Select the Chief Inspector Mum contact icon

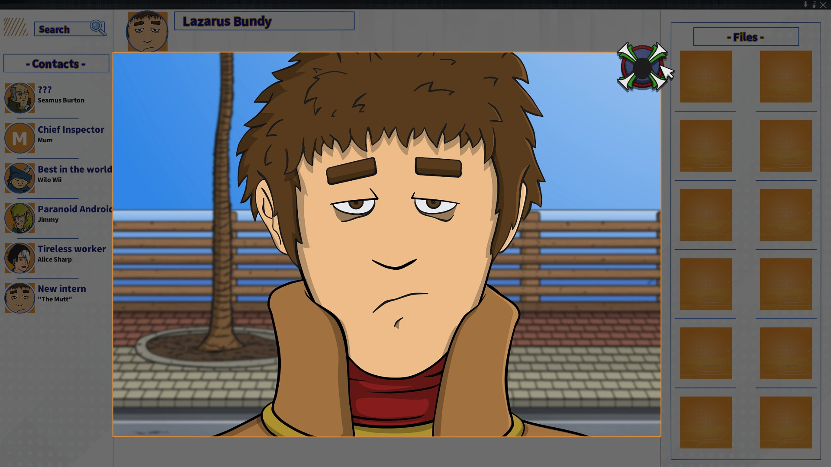point(19,138)
